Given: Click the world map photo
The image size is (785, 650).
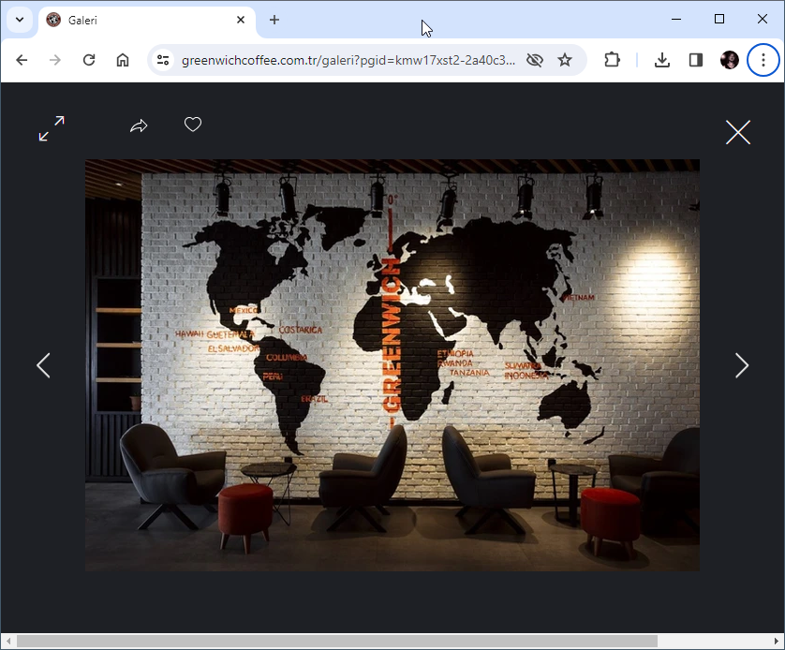Looking at the screenshot, I should click(392, 365).
